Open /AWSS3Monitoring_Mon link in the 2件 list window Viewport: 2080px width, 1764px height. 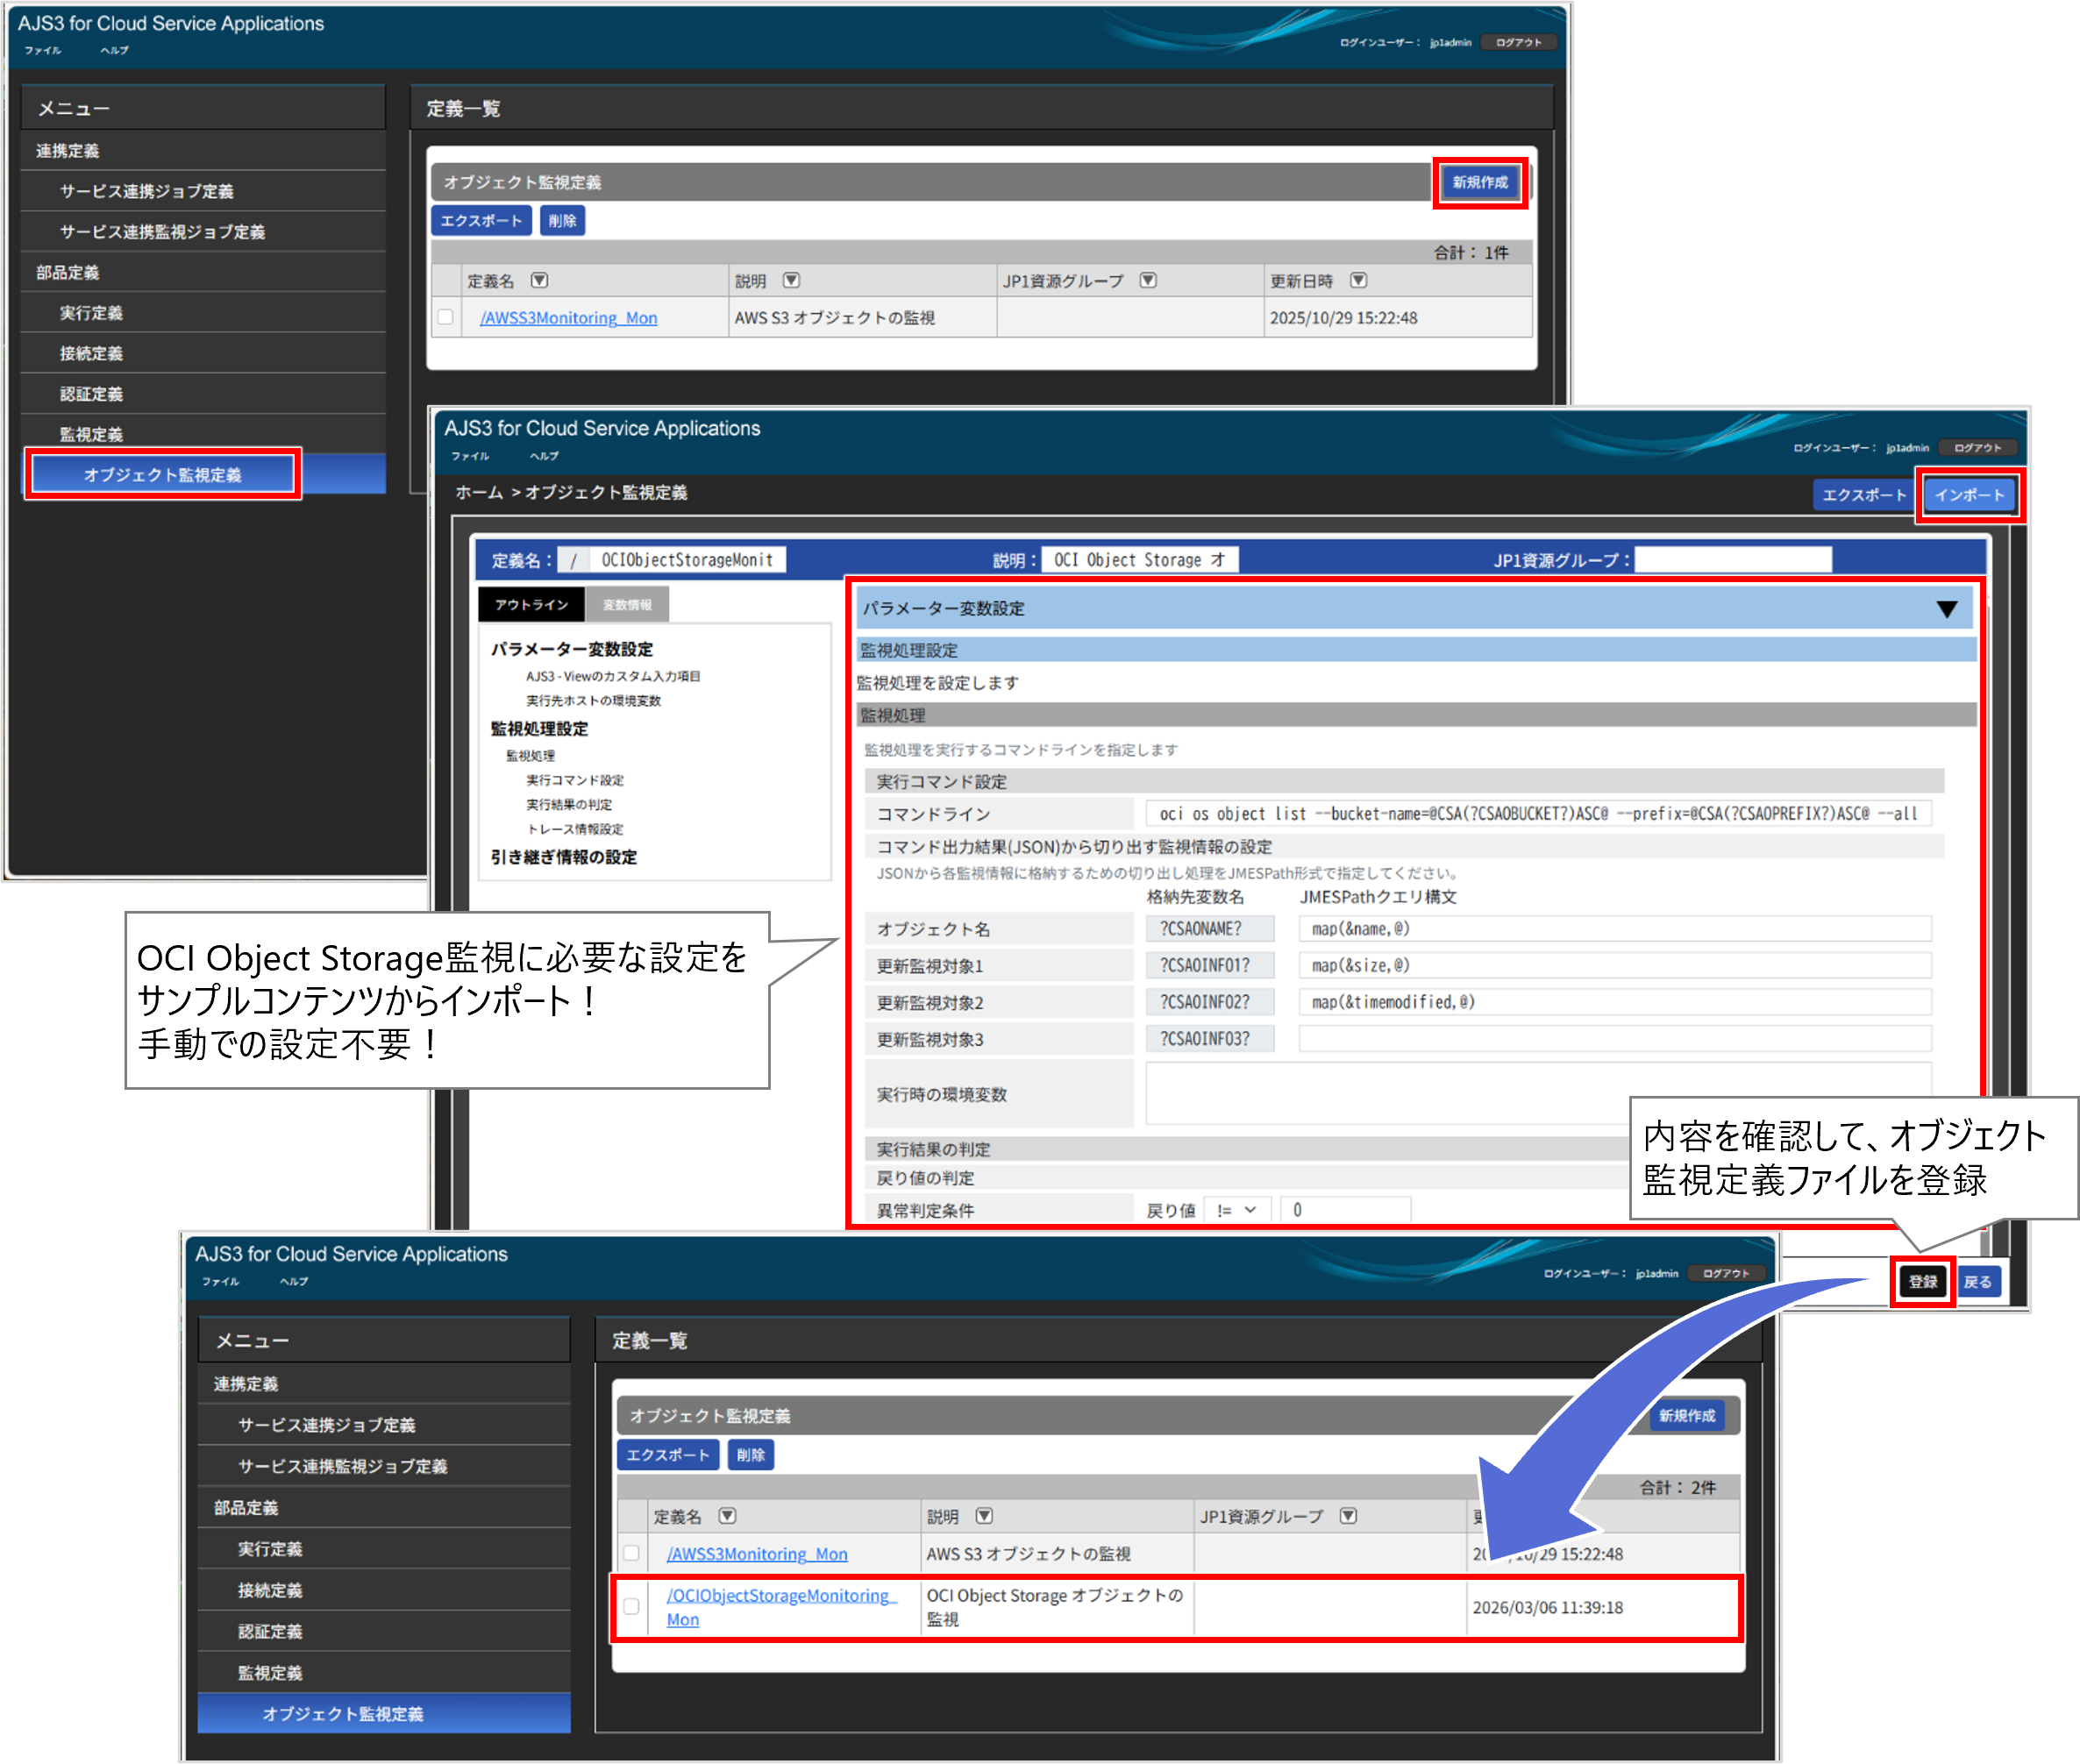pyautogui.click(x=757, y=1554)
